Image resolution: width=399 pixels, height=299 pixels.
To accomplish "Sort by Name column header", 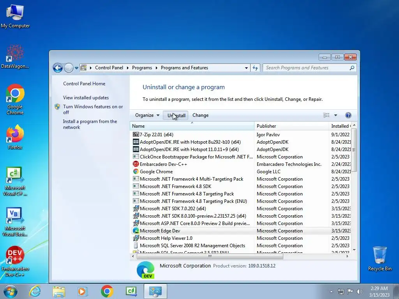I will pyautogui.click(x=192, y=126).
